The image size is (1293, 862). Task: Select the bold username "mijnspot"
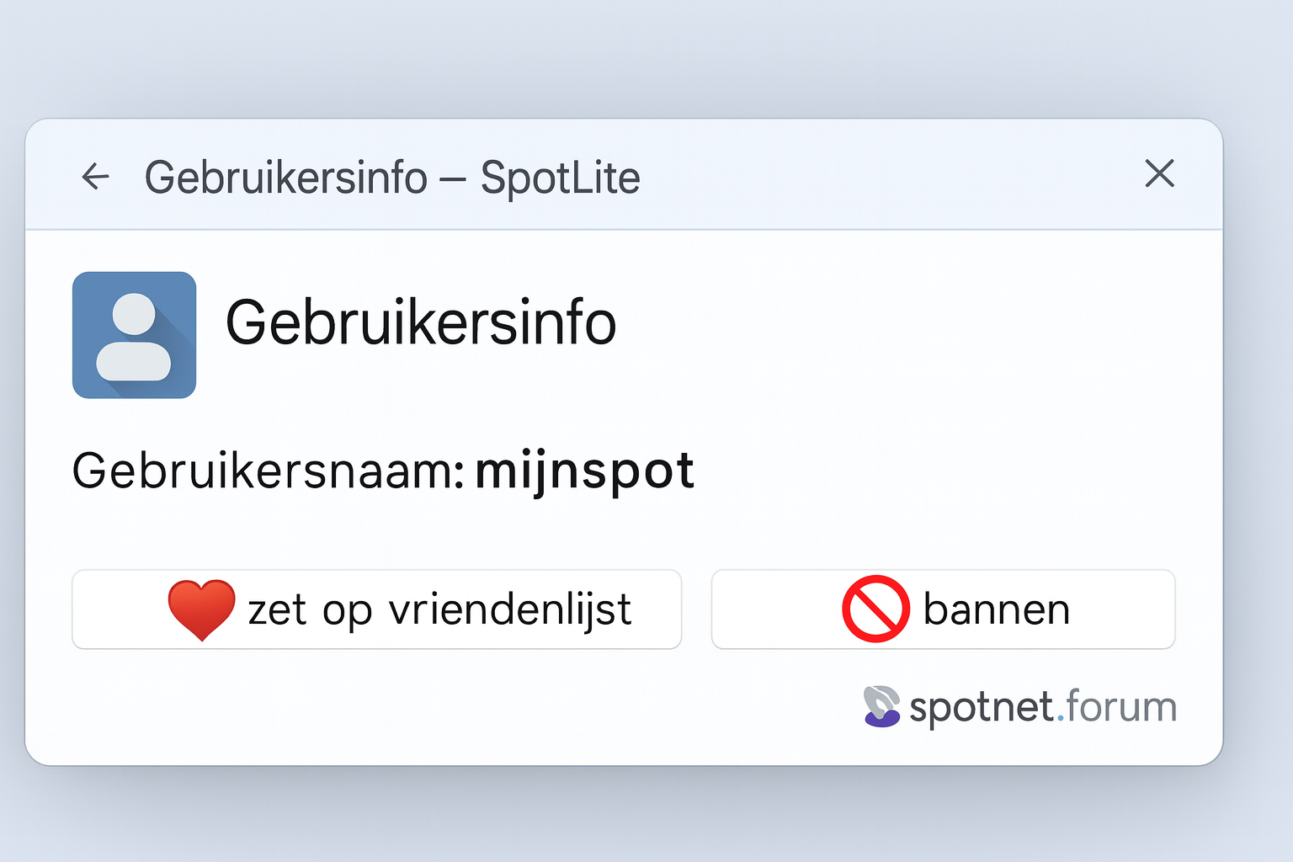(x=584, y=470)
